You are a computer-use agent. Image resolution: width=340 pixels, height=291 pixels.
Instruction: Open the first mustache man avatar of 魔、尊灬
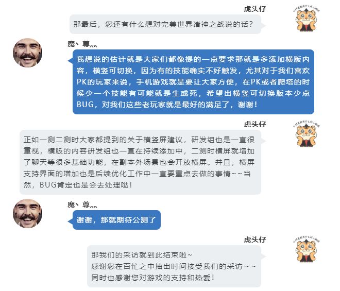coord(27,53)
